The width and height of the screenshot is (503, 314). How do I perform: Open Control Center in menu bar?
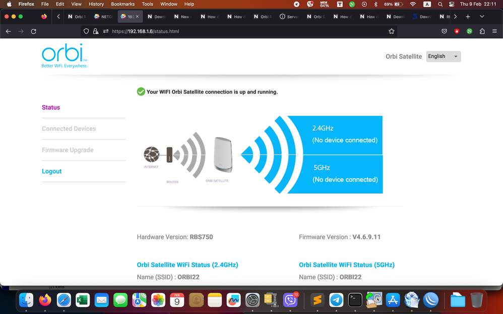pyautogui.click(x=452, y=4)
